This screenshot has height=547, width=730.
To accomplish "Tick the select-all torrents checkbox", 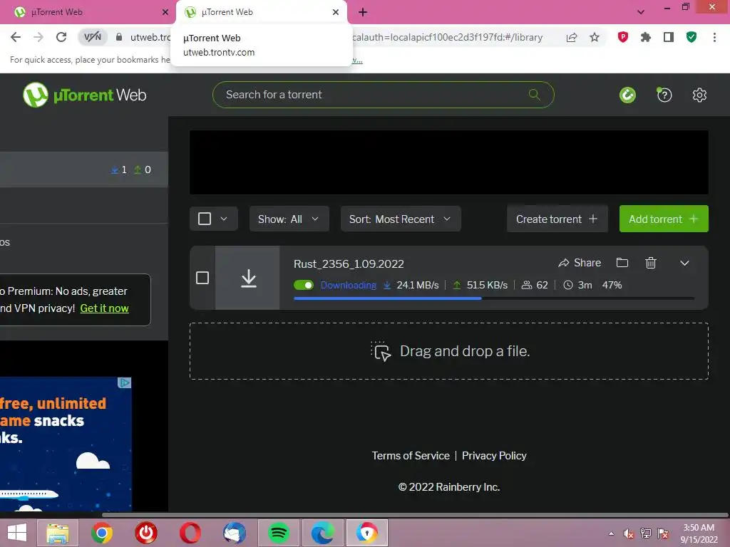I will click(205, 219).
